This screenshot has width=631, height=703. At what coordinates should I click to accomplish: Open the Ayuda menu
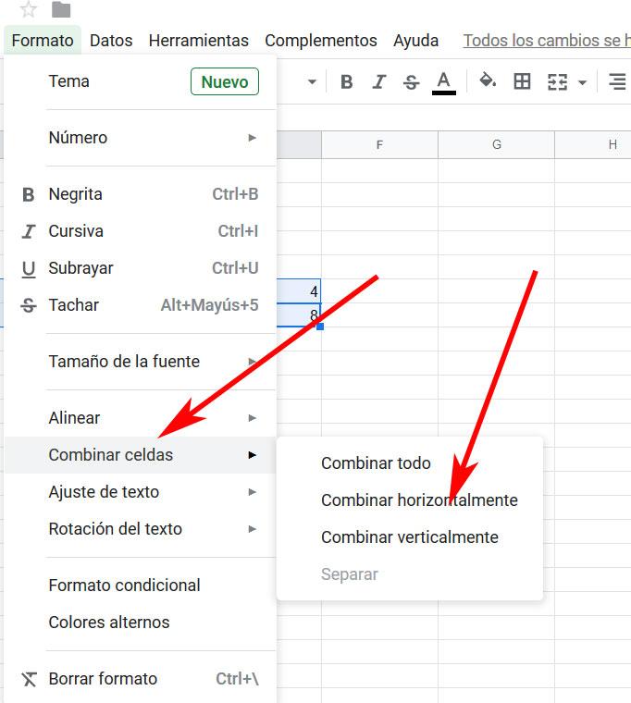(x=415, y=41)
